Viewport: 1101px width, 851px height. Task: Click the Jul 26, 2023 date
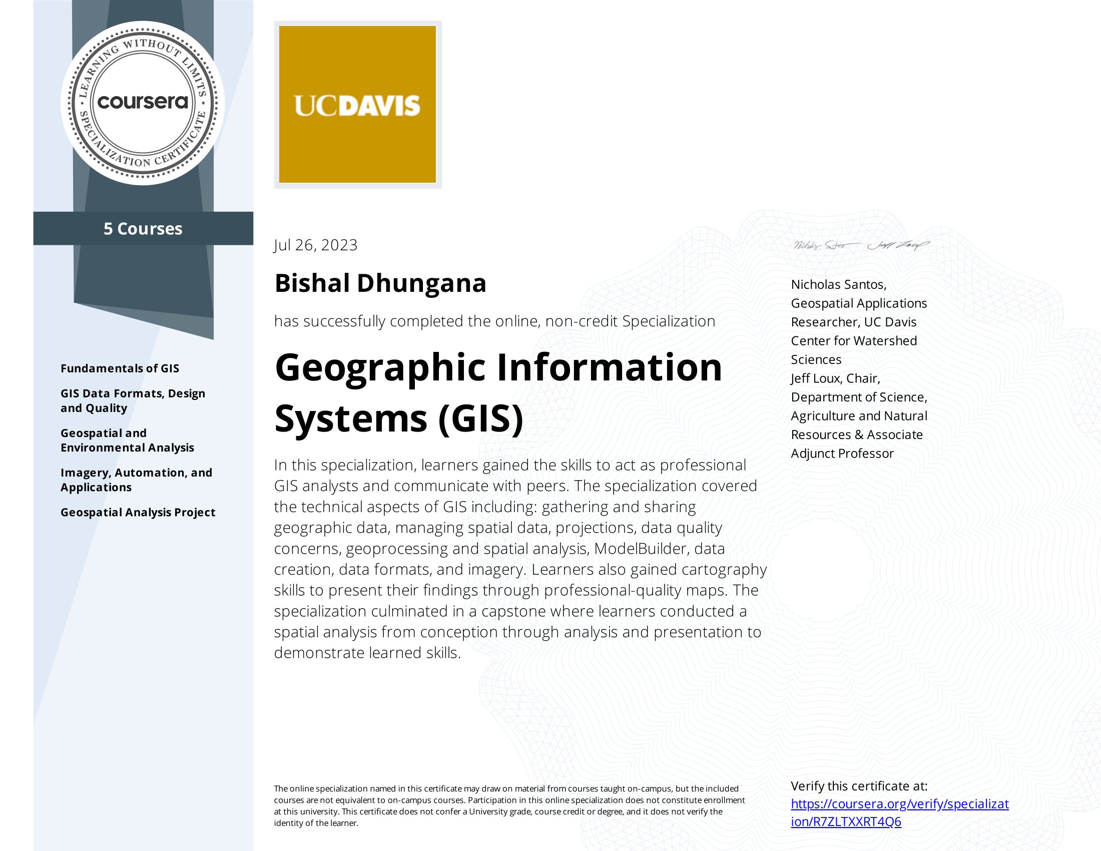click(316, 245)
